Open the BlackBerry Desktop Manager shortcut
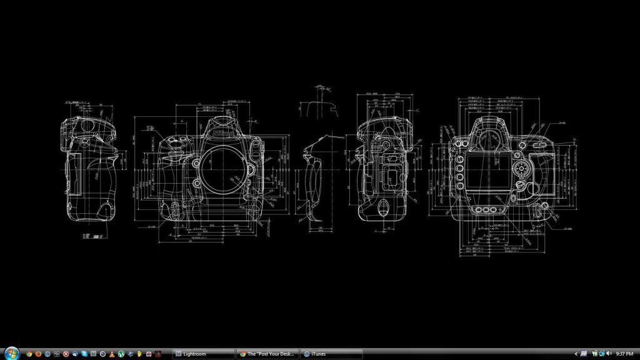The image size is (640, 360). tap(57, 354)
